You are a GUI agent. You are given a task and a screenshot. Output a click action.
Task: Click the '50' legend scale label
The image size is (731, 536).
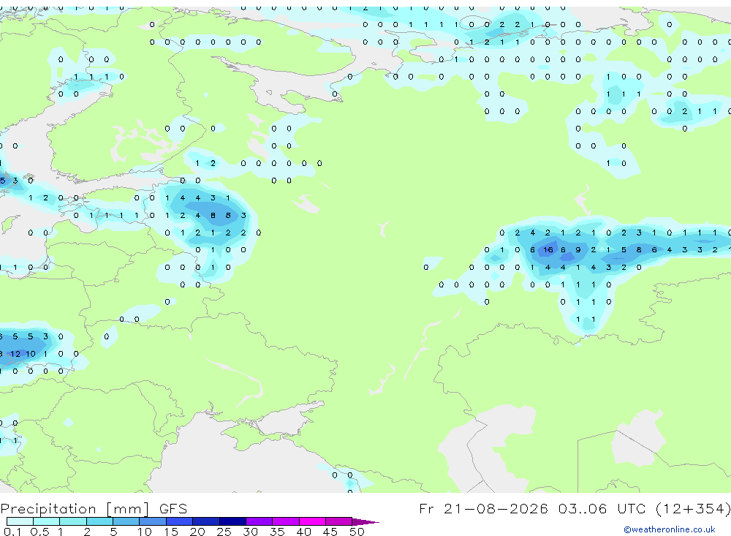click(357, 532)
